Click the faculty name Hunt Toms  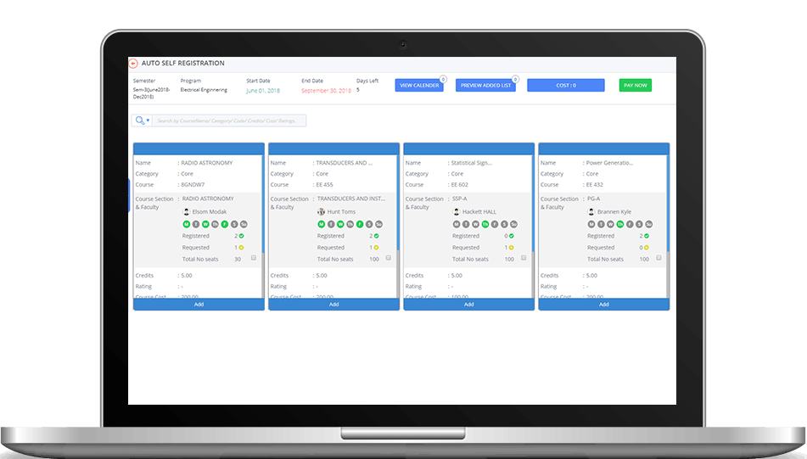(x=341, y=211)
